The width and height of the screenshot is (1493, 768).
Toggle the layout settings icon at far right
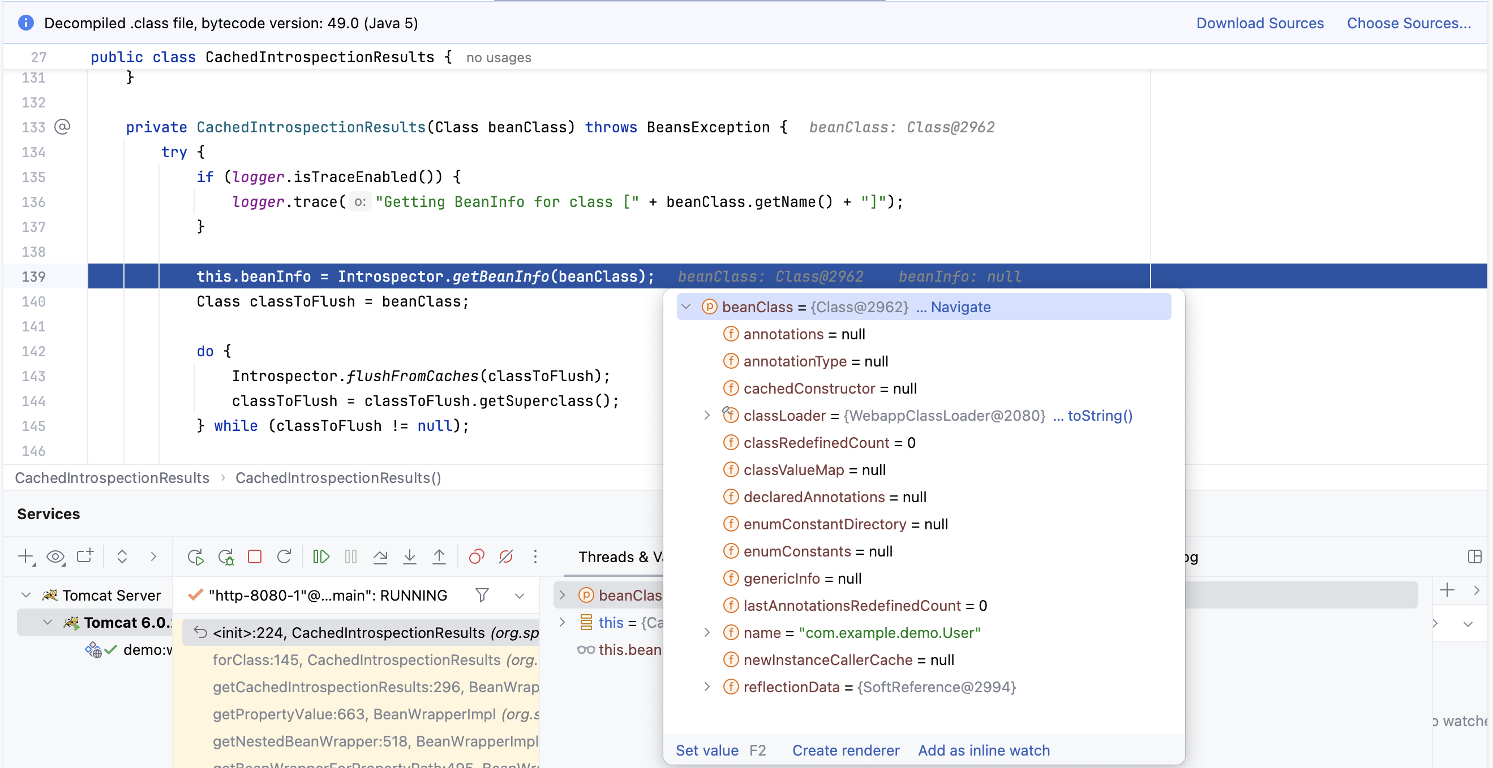(1474, 556)
